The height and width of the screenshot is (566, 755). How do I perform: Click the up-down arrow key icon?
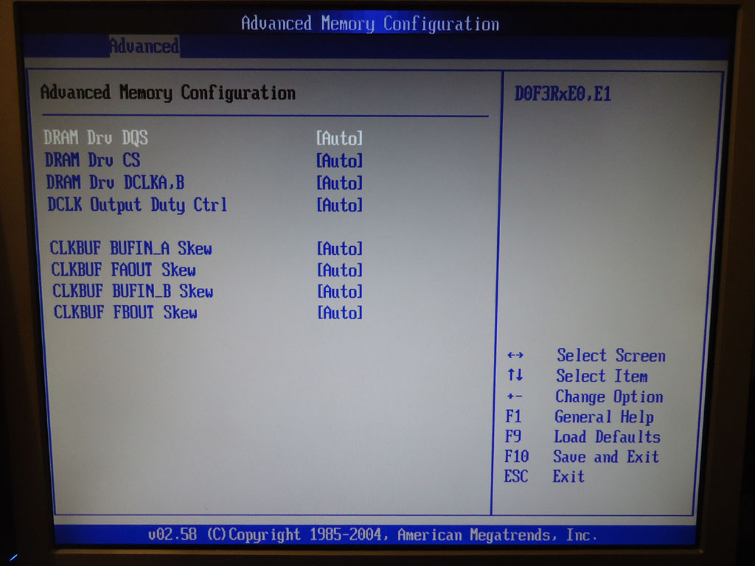coord(515,375)
